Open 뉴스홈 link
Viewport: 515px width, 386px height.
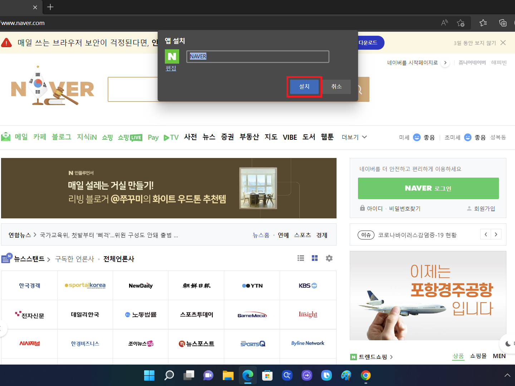pyautogui.click(x=261, y=235)
